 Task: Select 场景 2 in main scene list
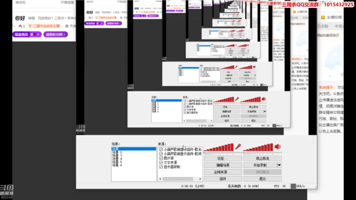point(117,152)
